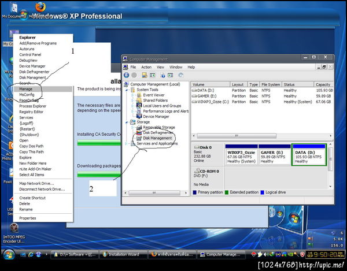Viewport: 347px width, 271px height.
Task: Select Removable Storage under Storage
Action: tap(159, 127)
